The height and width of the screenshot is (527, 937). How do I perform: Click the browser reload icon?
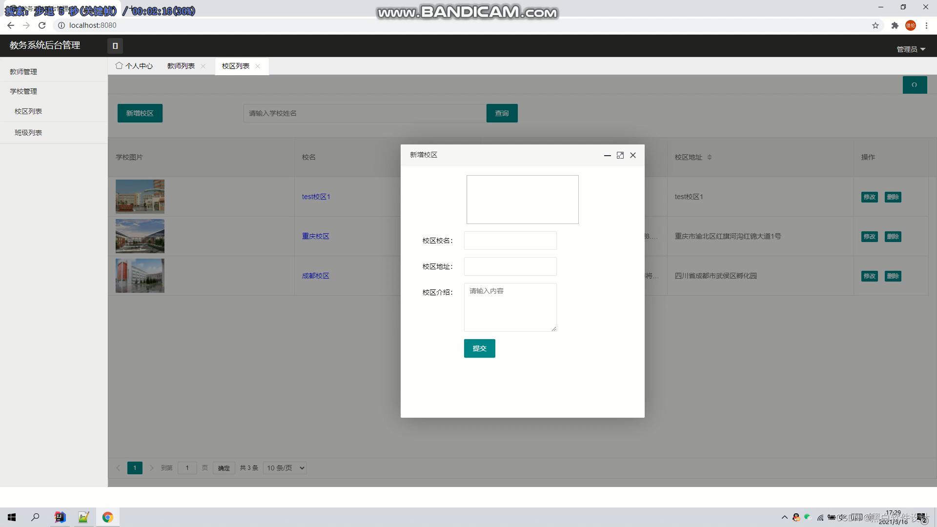coord(42,25)
